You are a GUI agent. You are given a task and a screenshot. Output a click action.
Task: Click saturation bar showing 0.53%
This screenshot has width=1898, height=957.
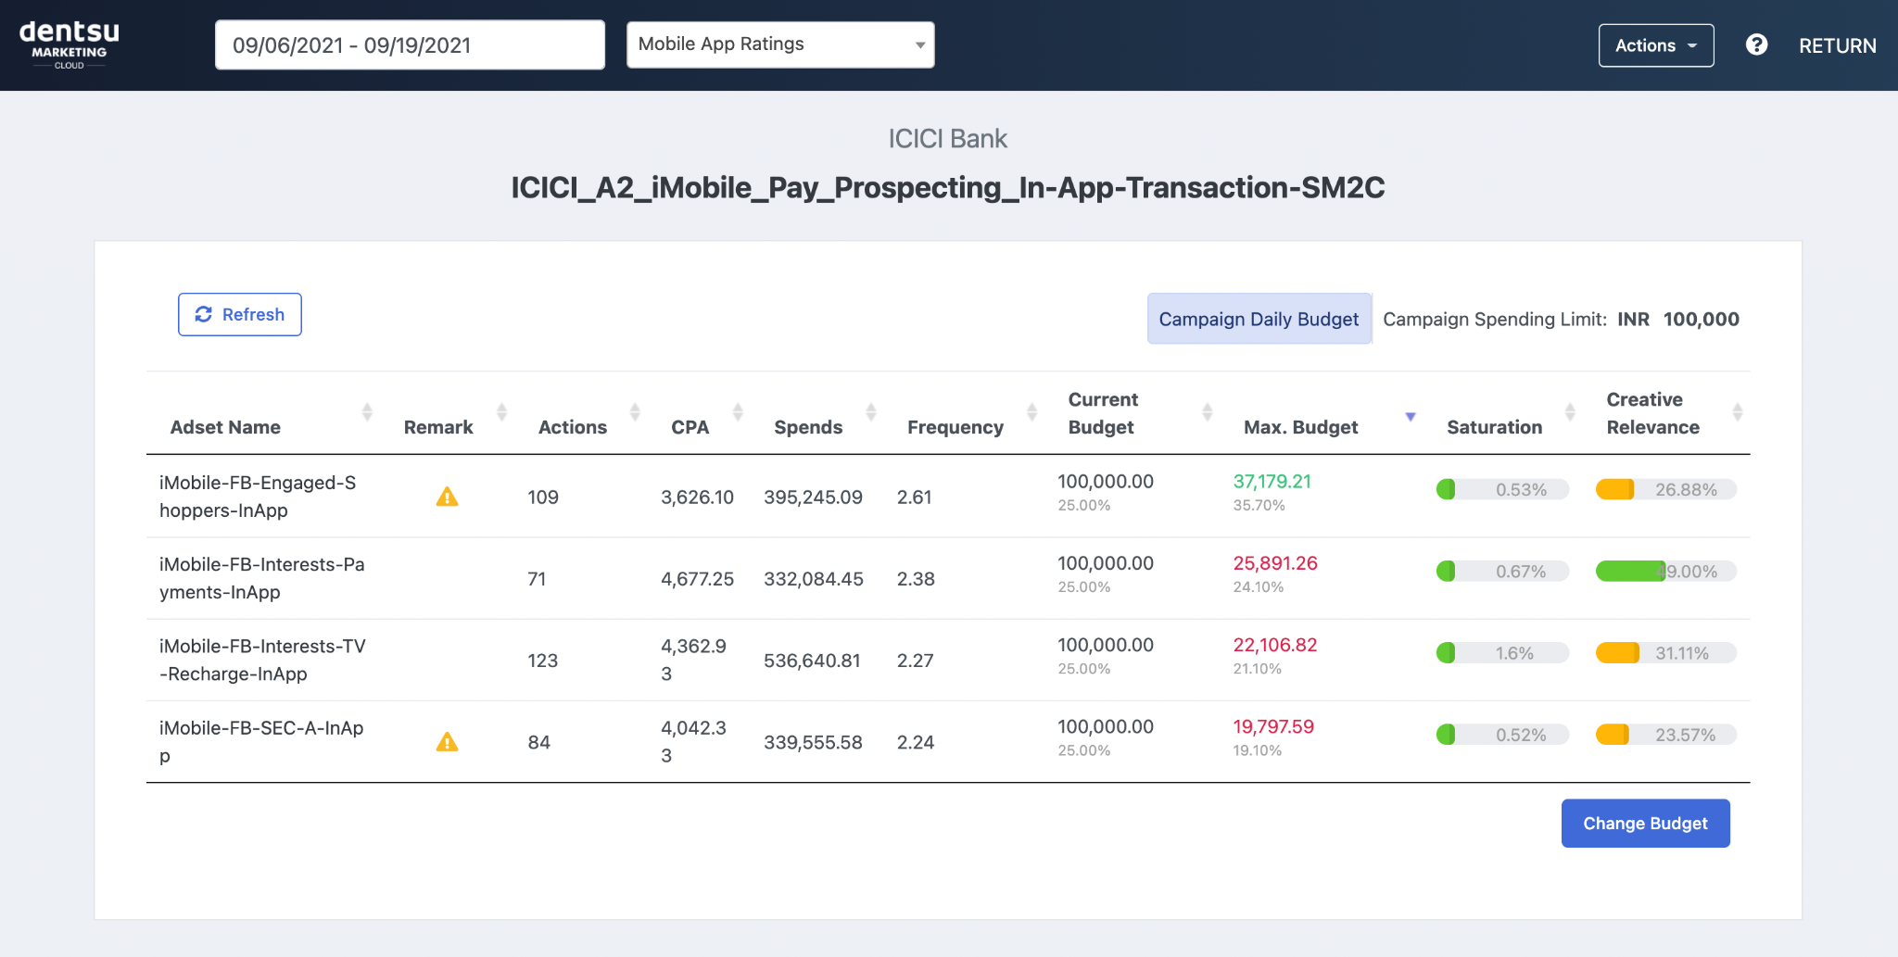(1502, 489)
